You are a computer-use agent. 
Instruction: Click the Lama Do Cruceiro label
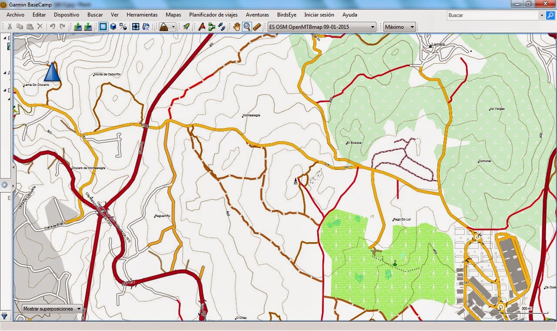37,84
